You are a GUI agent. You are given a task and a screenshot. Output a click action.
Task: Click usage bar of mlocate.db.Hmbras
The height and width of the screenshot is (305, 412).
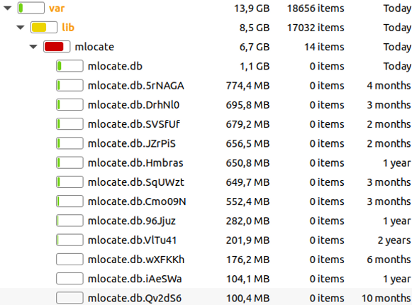click(69, 162)
